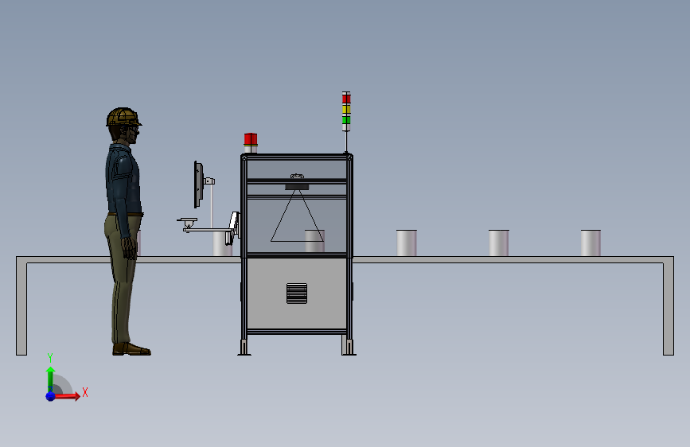
Task: Select the worker's dark blue shirt
Action: pyautogui.click(x=123, y=181)
